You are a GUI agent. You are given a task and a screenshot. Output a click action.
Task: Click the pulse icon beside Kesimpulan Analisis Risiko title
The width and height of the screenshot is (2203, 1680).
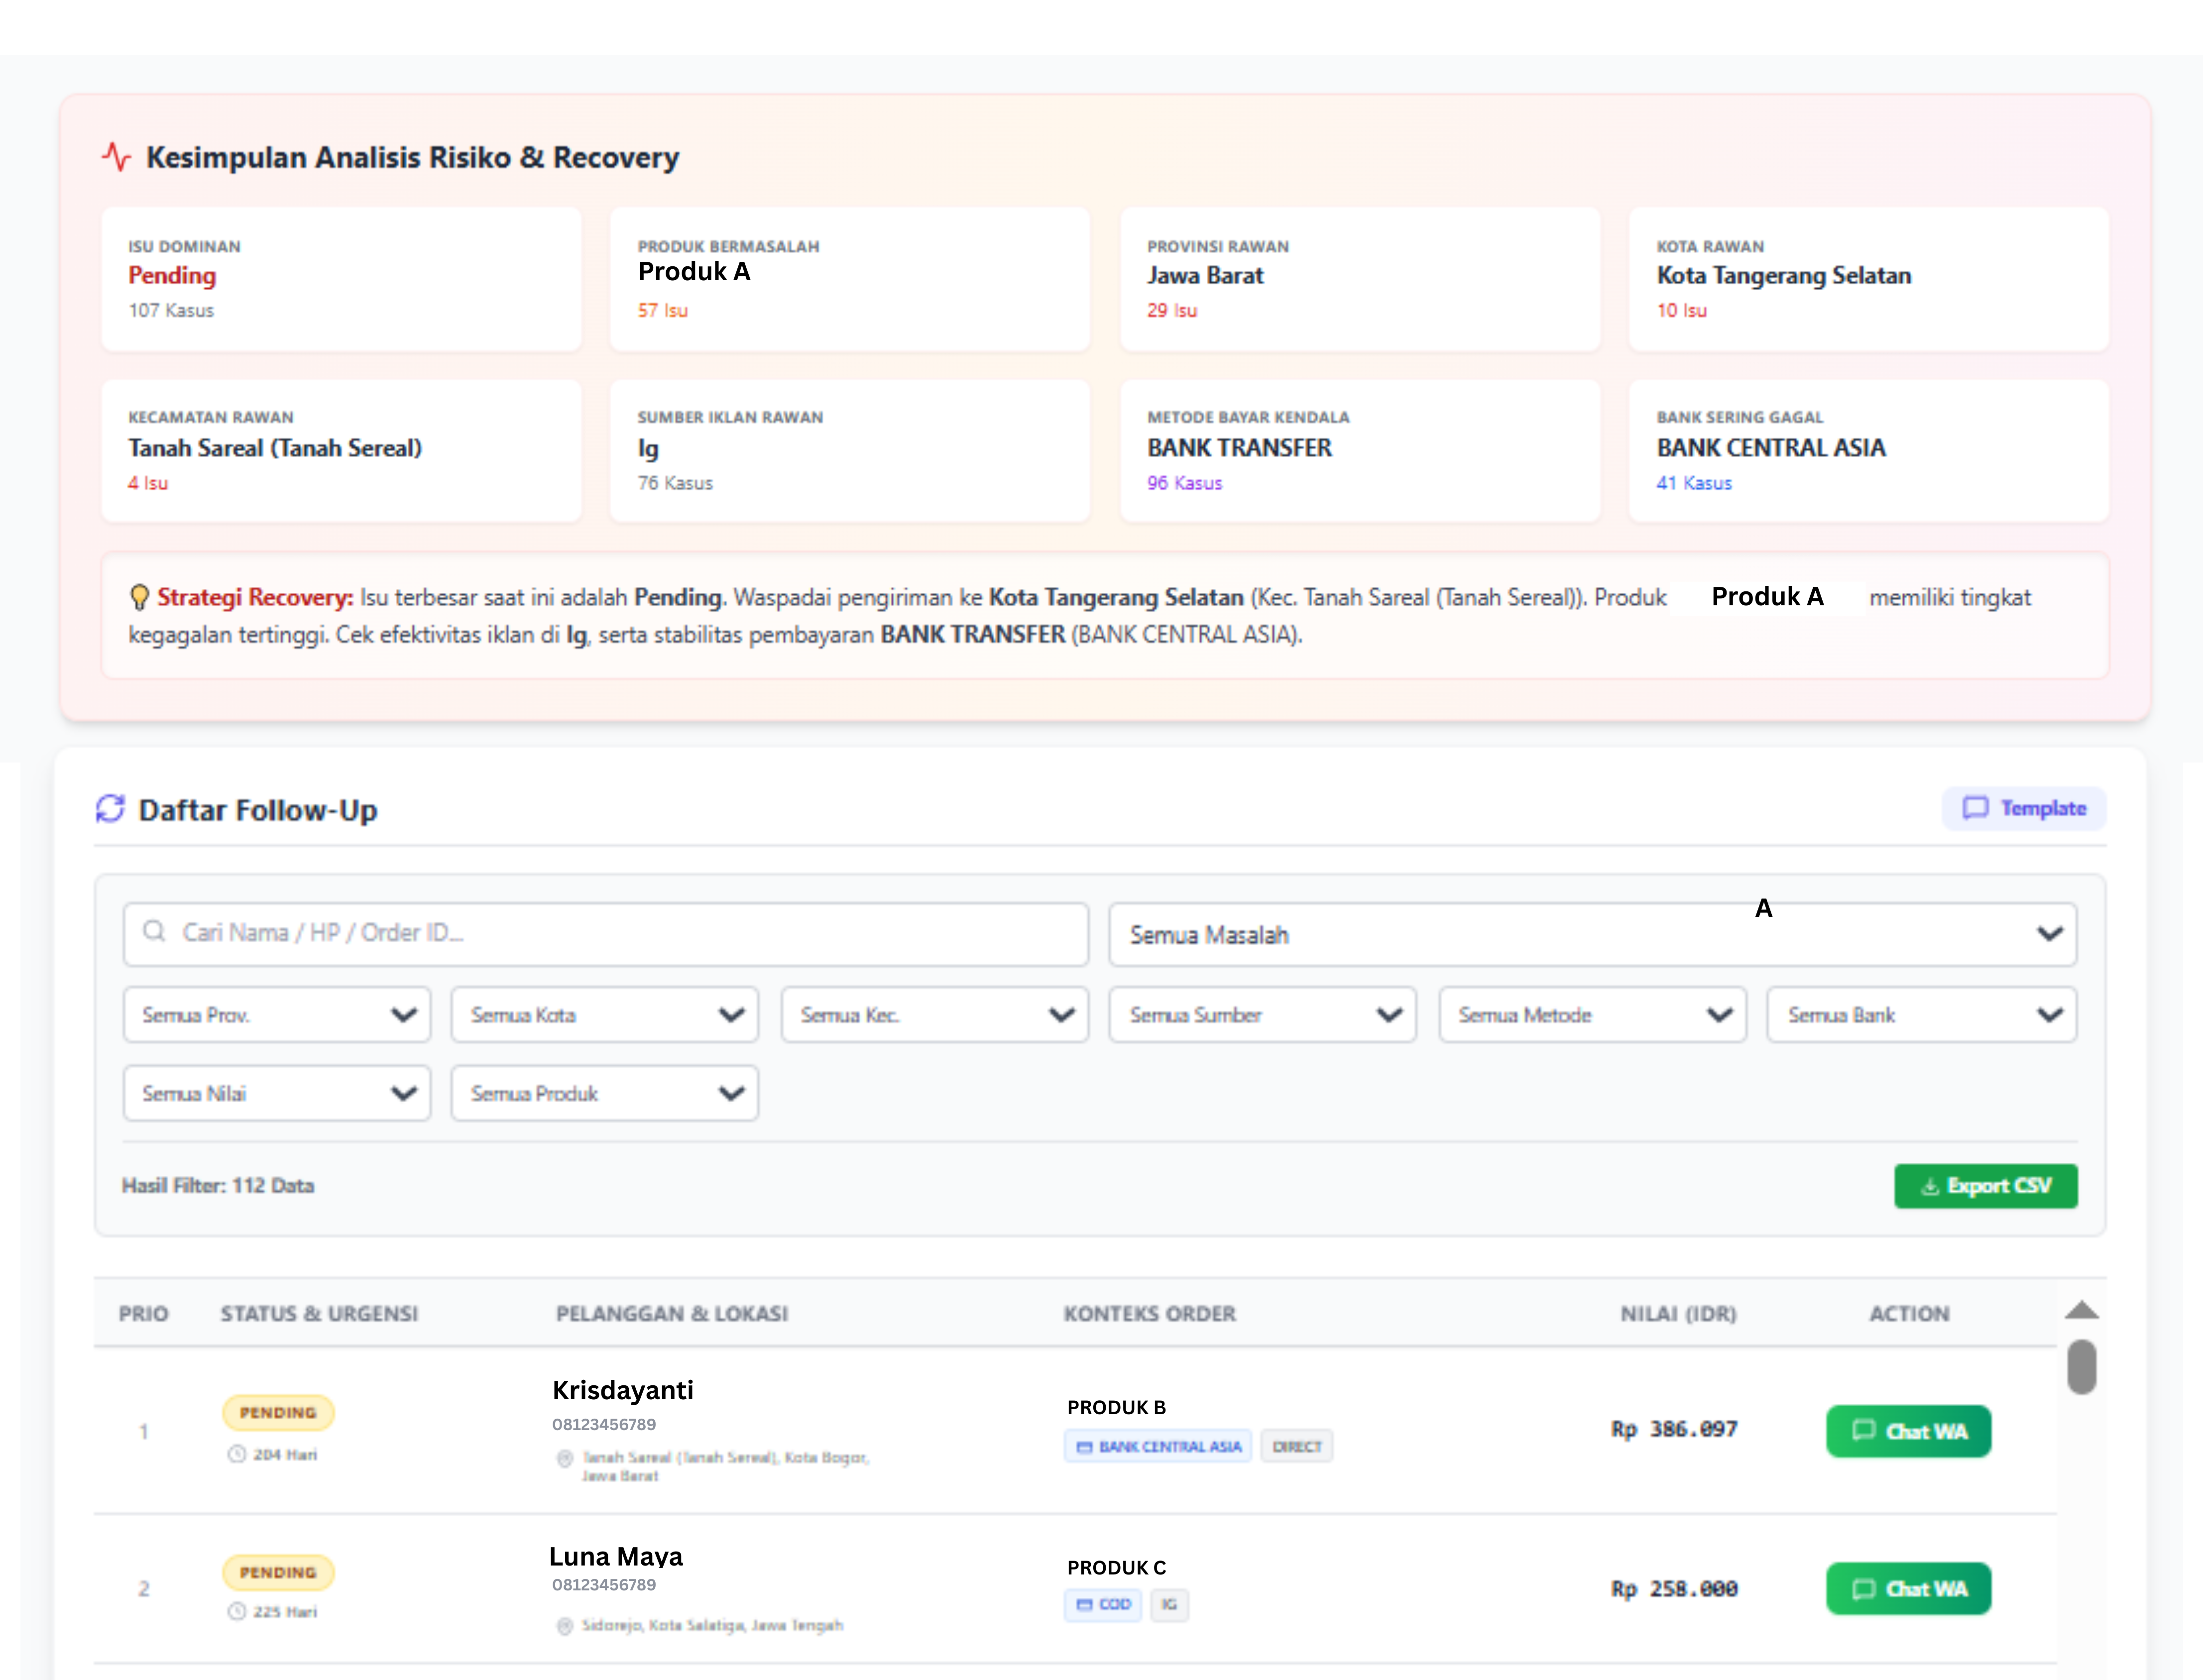(118, 156)
